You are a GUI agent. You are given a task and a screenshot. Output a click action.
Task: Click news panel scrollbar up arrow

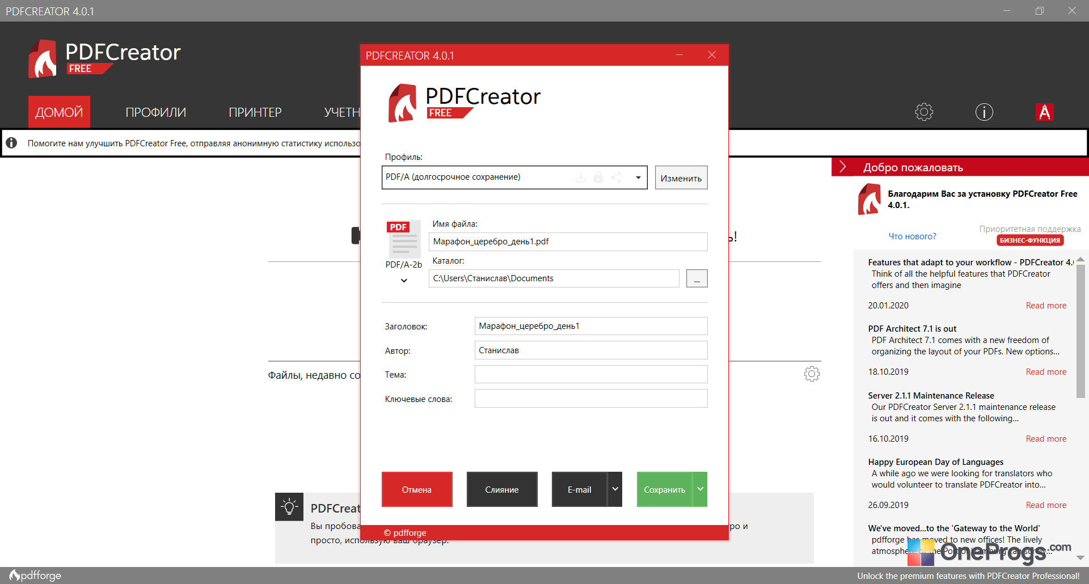pyautogui.click(x=1080, y=259)
